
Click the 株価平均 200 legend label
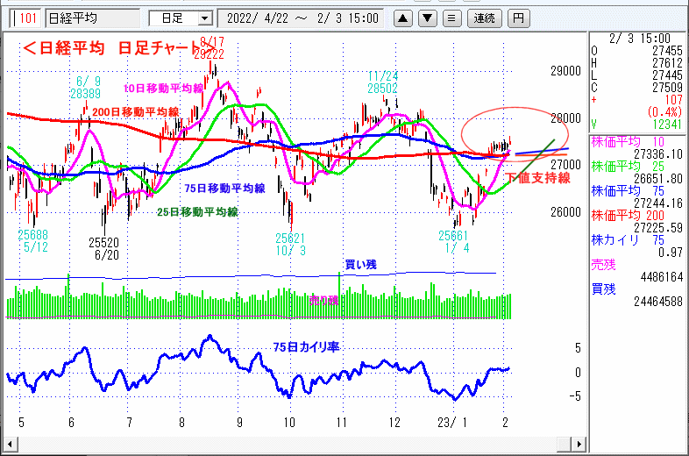tap(628, 216)
